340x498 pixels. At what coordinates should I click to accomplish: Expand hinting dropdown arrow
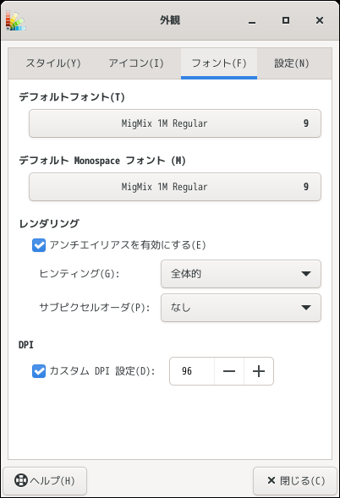coord(306,274)
